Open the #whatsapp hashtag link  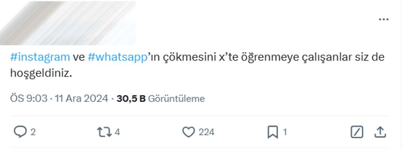pyautogui.click(x=117, y=57)
